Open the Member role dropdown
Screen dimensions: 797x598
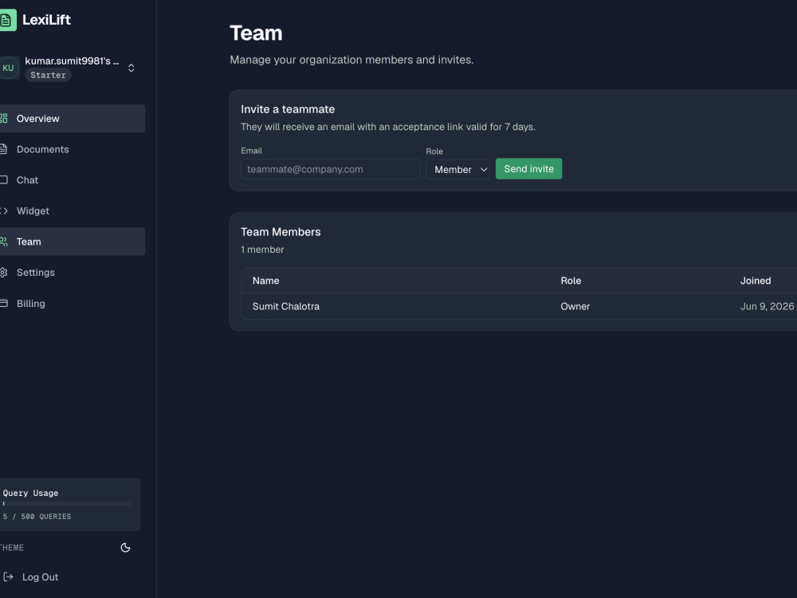pyautogui.click(x=458, y=169)
